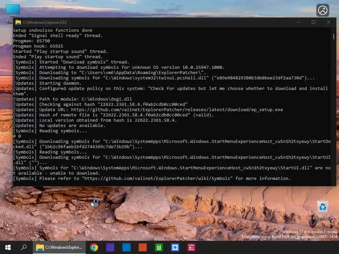339x254 pixels.
Task: Maximize the Explorer.EXE console window
Action: [x=313, y=22]
